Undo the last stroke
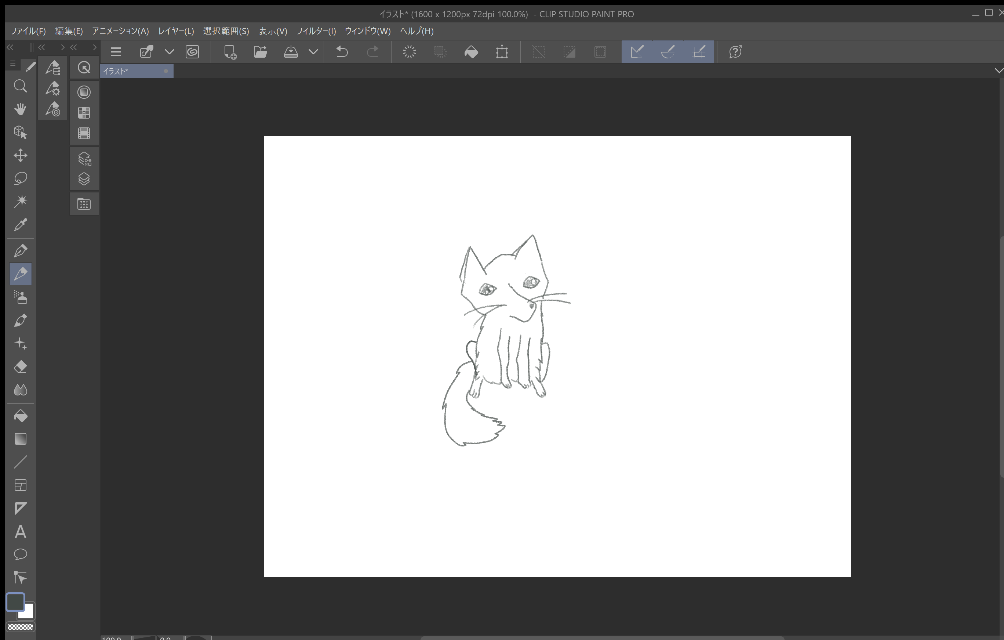 click(342, 52)
